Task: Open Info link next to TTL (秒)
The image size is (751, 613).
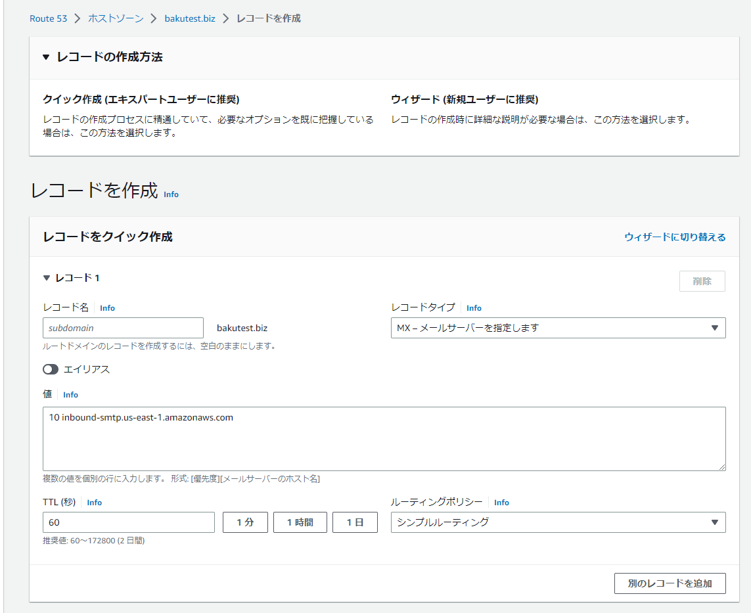Action: click(x=95, y=503)
